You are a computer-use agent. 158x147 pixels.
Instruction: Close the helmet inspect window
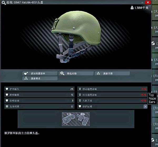[x=148, y=2]
